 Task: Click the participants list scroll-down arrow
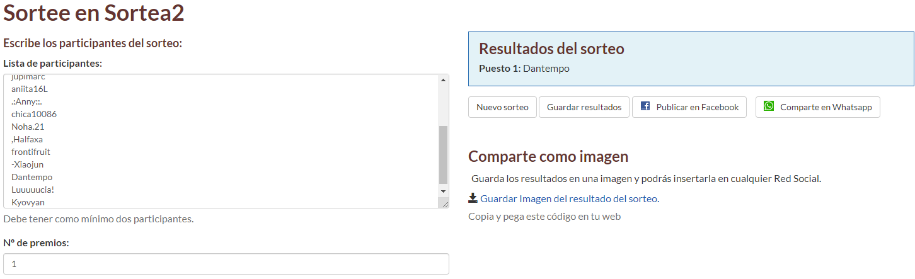click(443, 191)
